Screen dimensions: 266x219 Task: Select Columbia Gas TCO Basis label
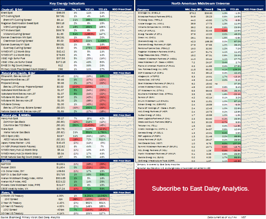16,125
